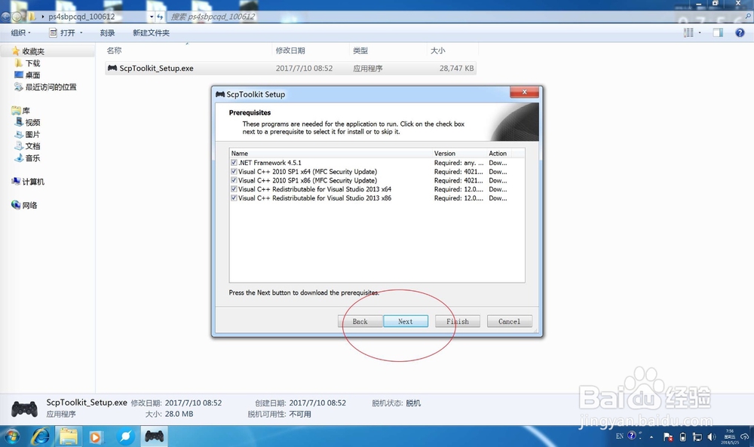Expand the 打开 dropdown arrow
Viewport: 754px width, 447px height.
click(x=81, y=32)
